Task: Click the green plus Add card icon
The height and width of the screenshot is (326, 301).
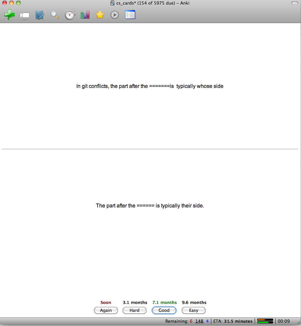Action: 10,15
